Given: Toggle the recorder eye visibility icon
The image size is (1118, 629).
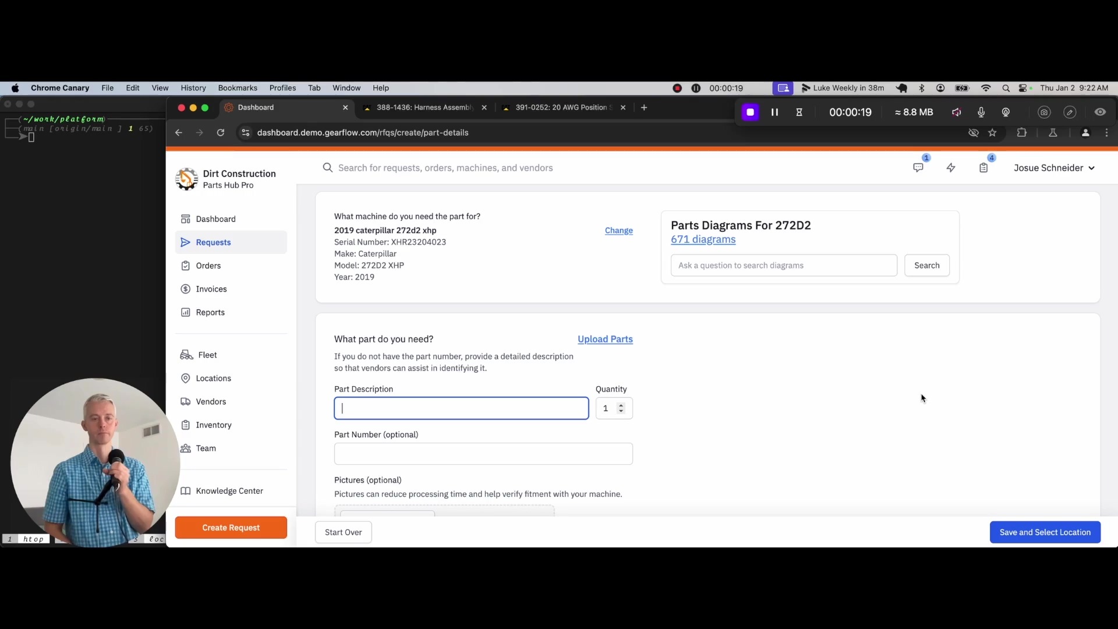Looking at the screenshot, I should click(x=1100, y=112).
